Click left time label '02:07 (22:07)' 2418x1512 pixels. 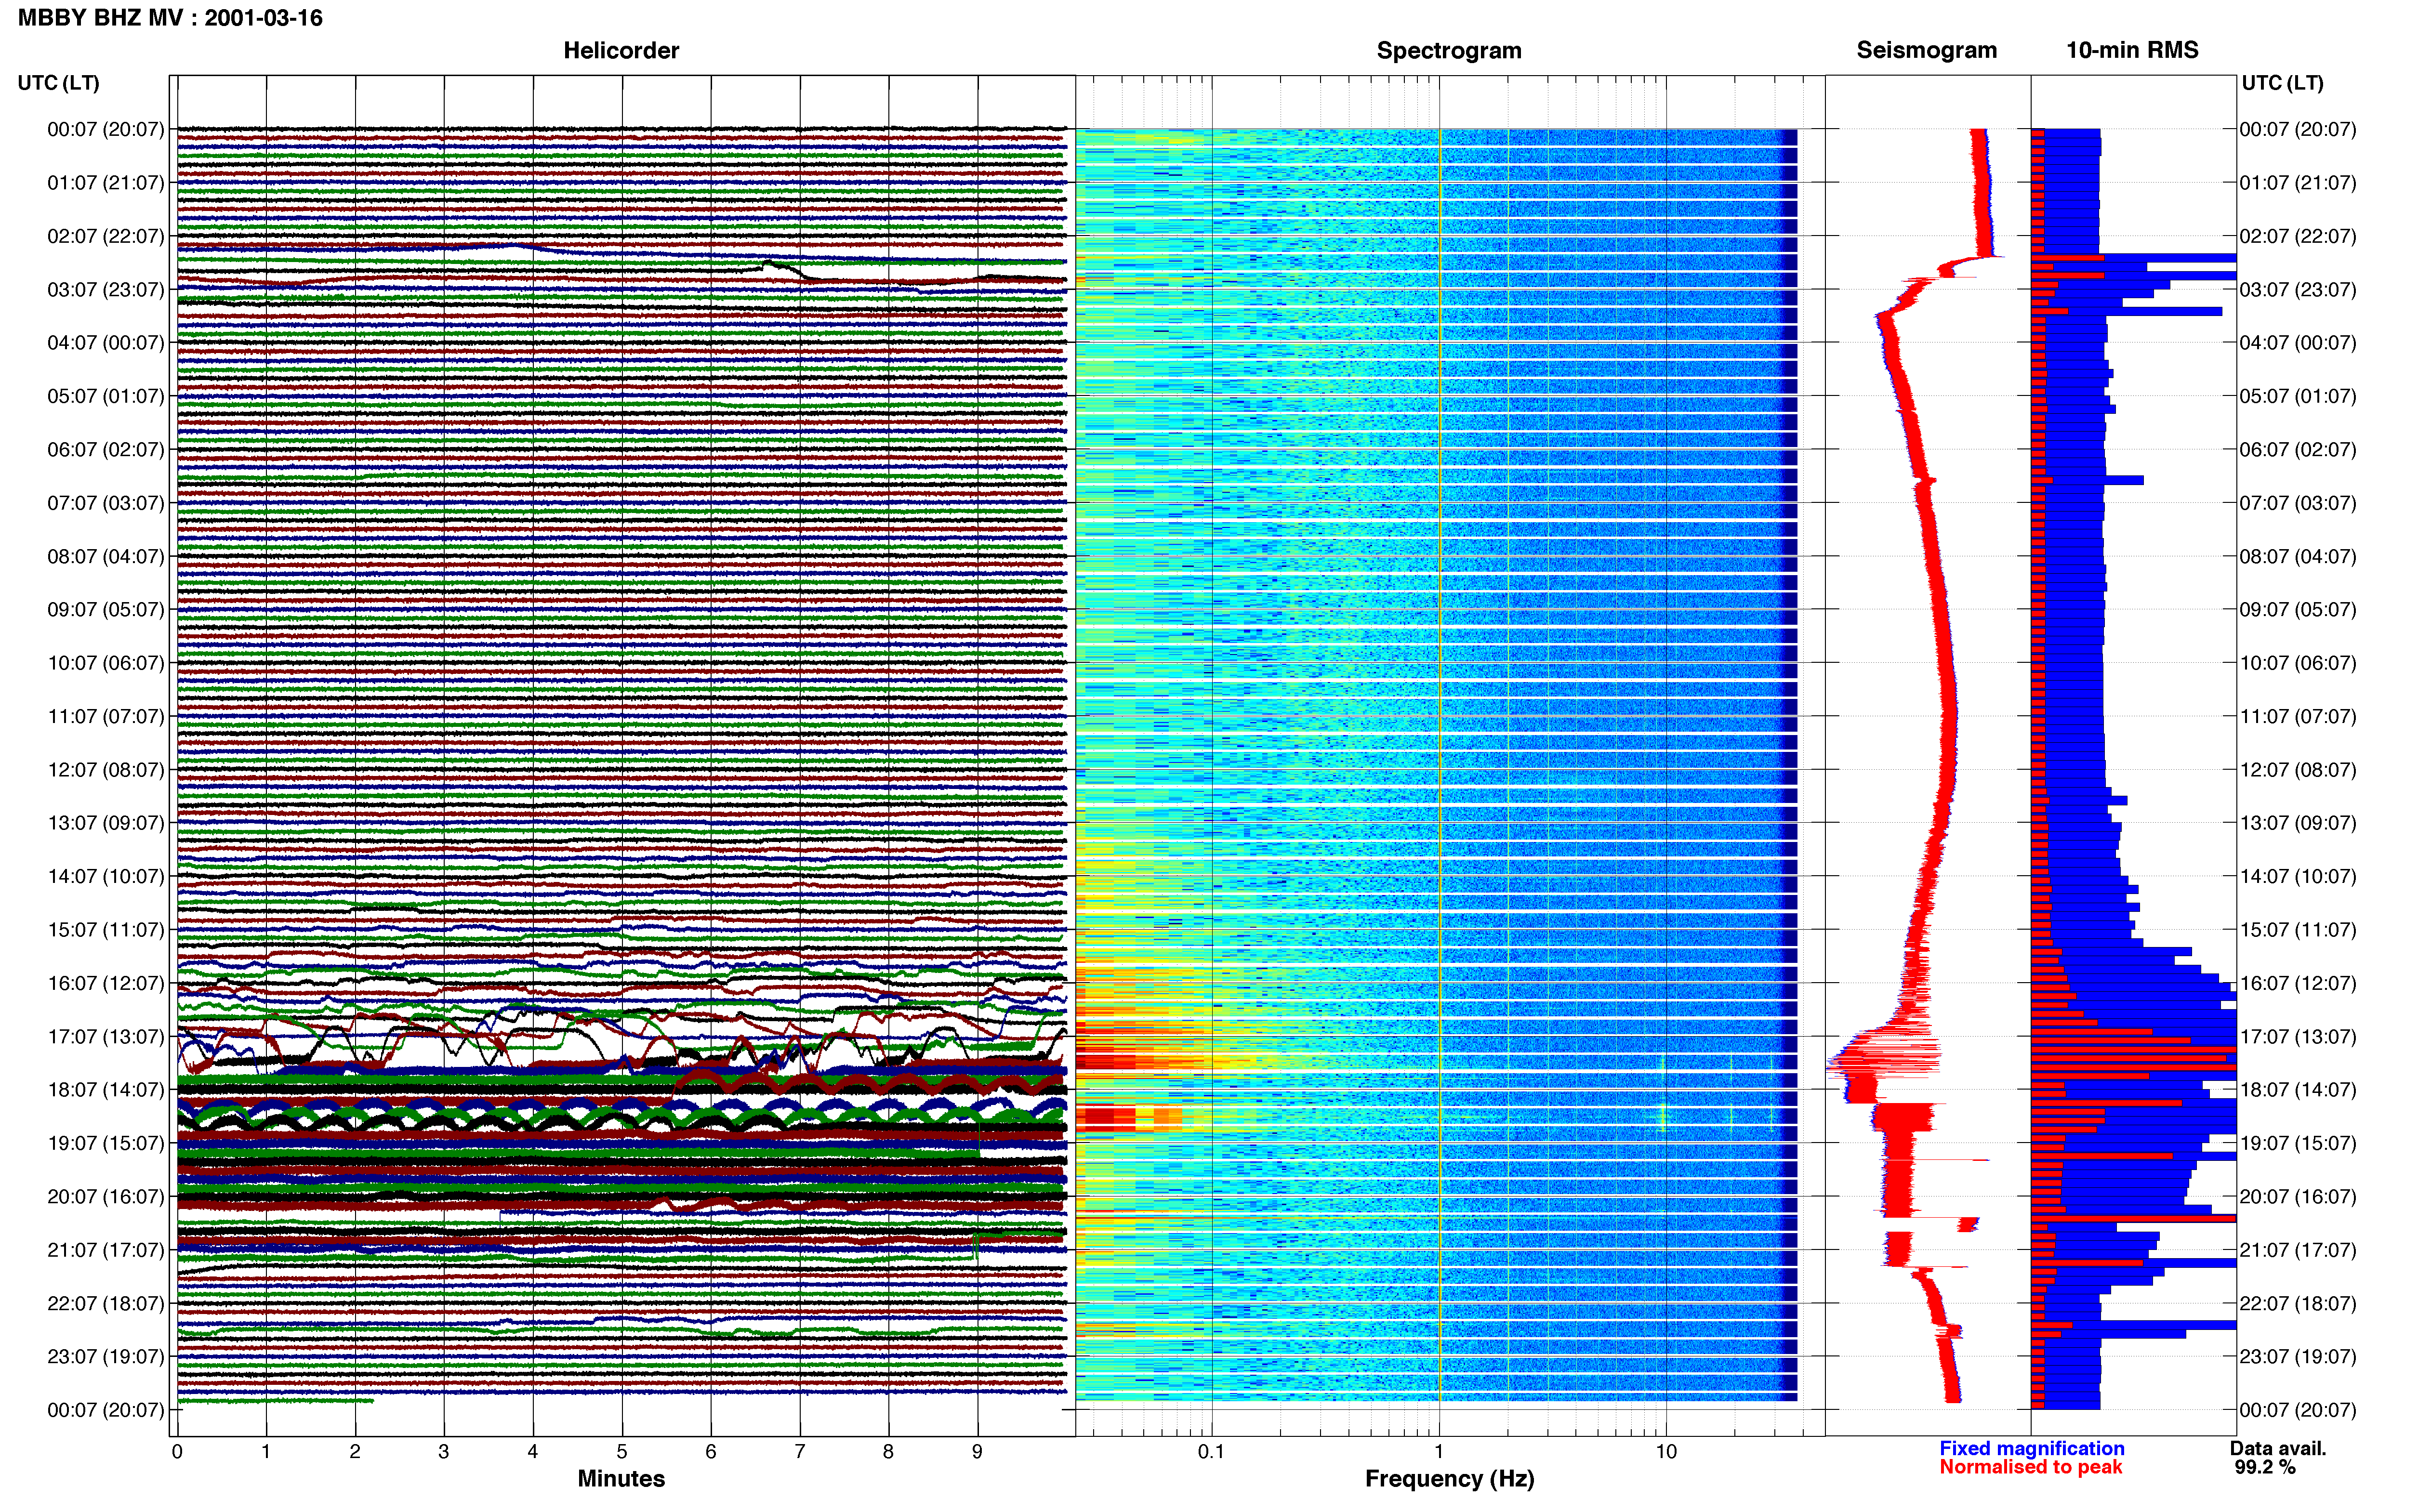(106, 236)
